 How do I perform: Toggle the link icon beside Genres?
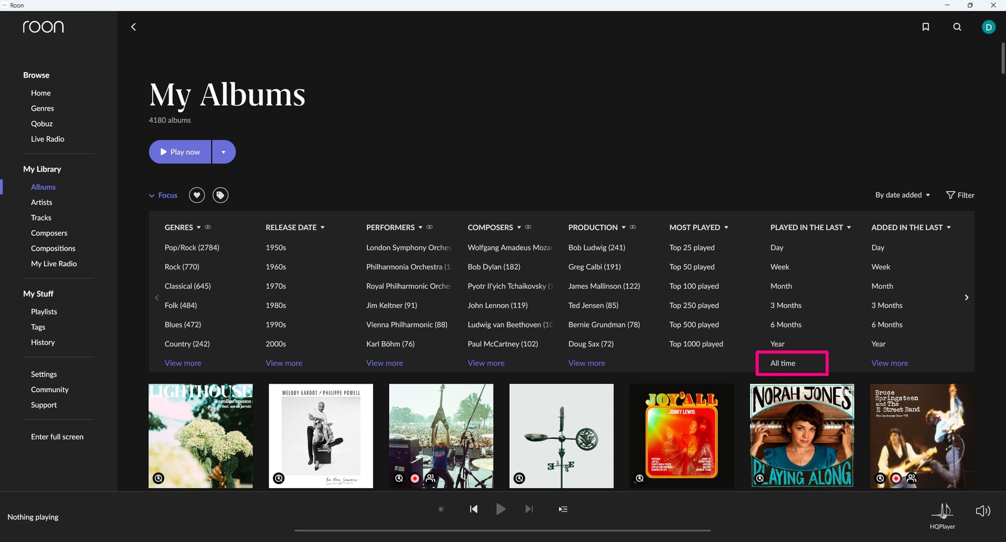[x=208, y=227]
